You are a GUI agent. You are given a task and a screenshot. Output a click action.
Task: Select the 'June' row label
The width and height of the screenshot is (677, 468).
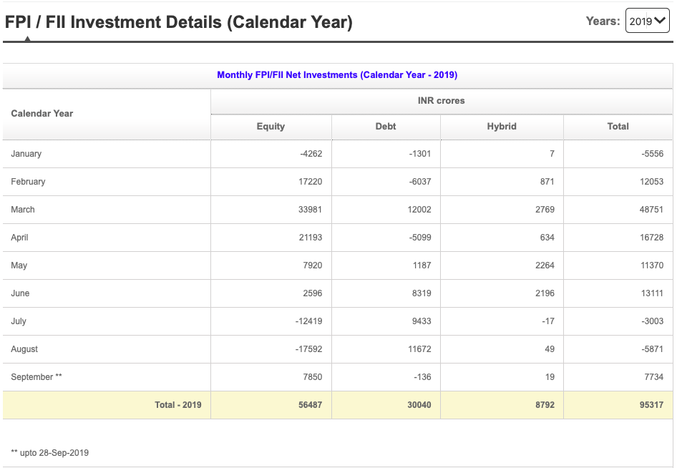[x=20, y=293]
